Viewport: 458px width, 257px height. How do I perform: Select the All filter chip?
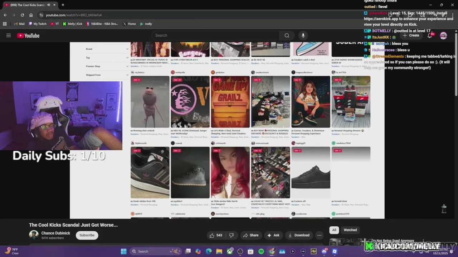click(x=334, y=230)
